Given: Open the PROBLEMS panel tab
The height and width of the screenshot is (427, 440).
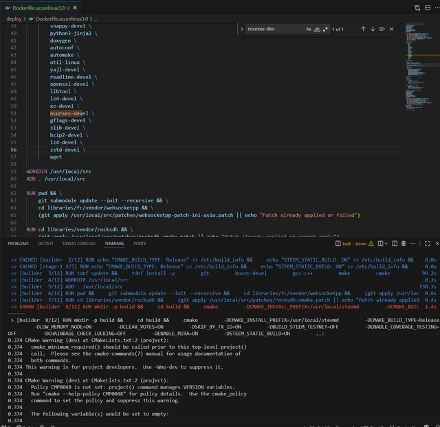Looking at the screenshot, I should pyautogui.click(x=19, y=244).
